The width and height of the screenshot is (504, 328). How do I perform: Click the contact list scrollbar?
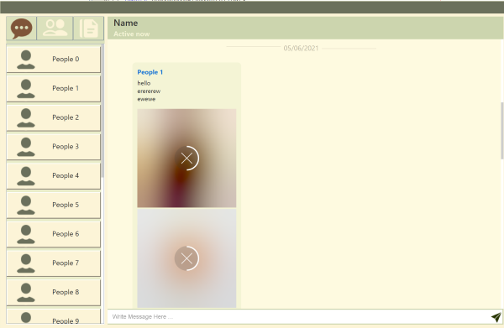click(x=102, y=111)
